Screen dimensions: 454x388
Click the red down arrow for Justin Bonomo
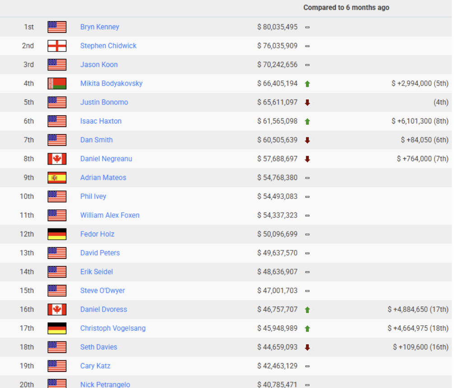click(307, 103)
